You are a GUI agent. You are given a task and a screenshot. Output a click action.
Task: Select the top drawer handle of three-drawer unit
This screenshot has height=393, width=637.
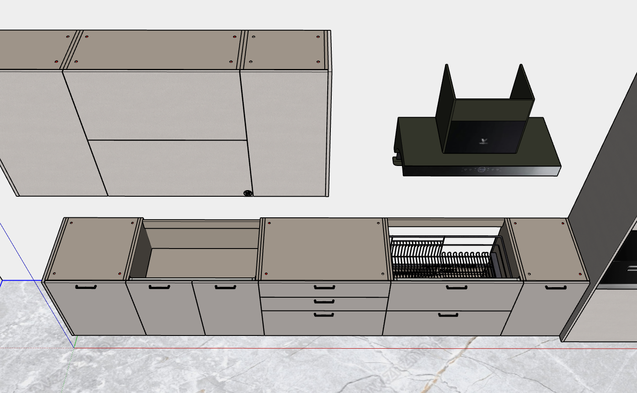click(325, 288)
